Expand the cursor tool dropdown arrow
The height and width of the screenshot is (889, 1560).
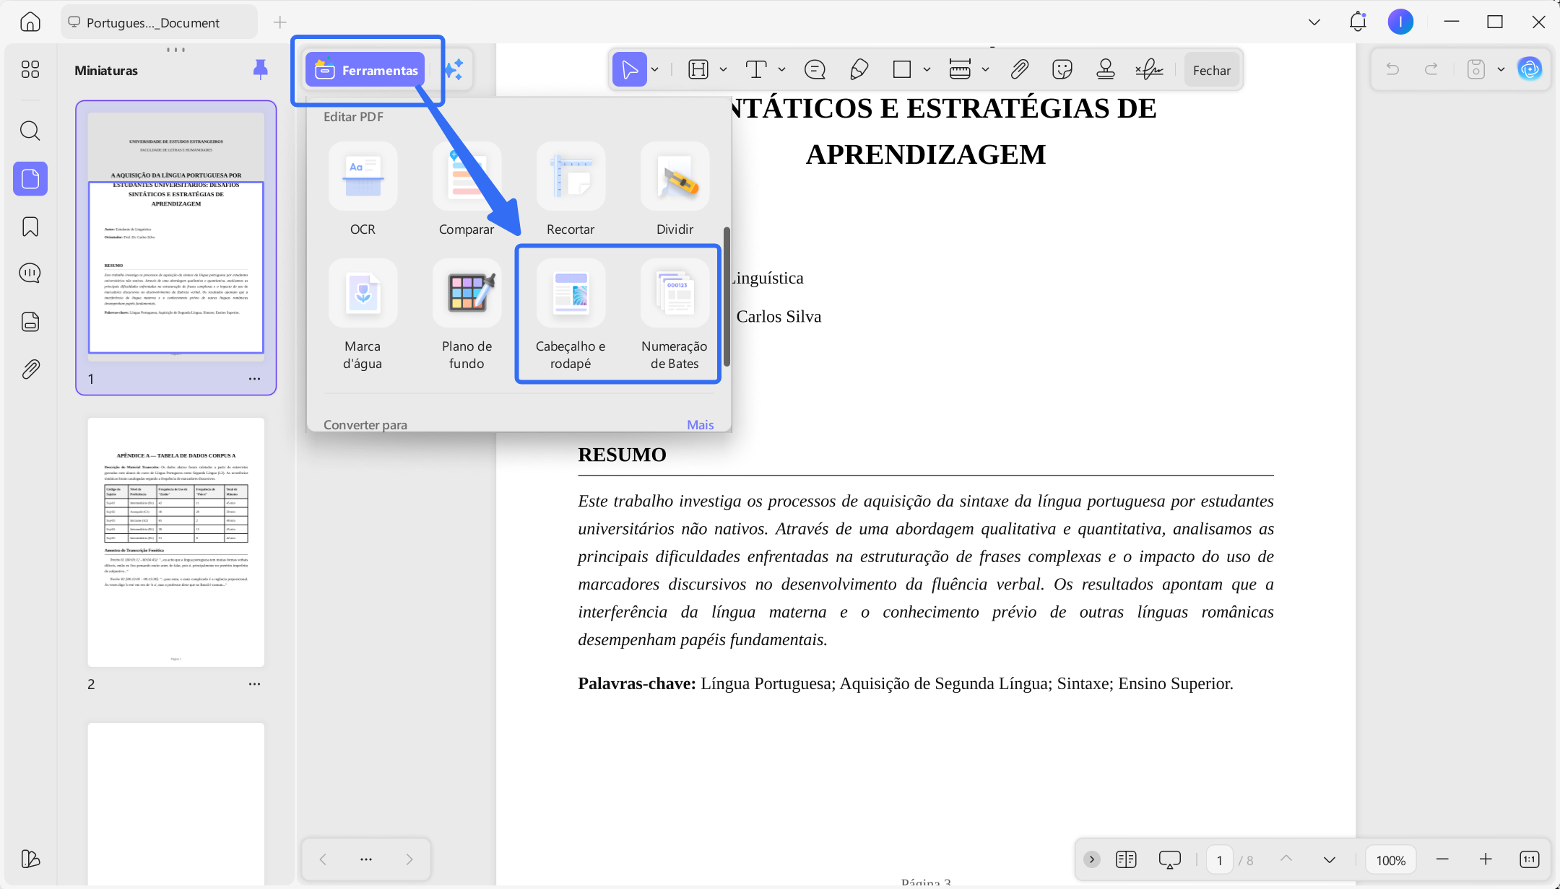tap(655, 70)
